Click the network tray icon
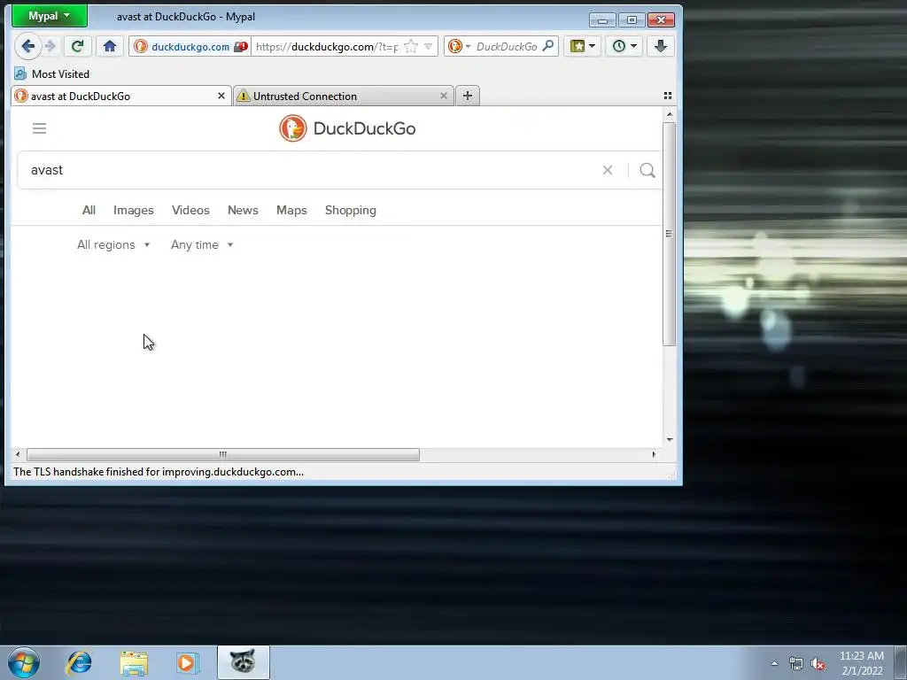The height and width of the screenshot is (680, 907). tap(796, 663)
